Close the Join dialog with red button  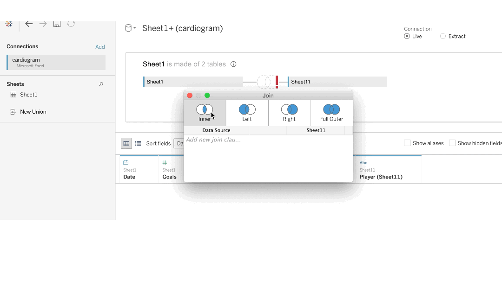coord(190,96)
